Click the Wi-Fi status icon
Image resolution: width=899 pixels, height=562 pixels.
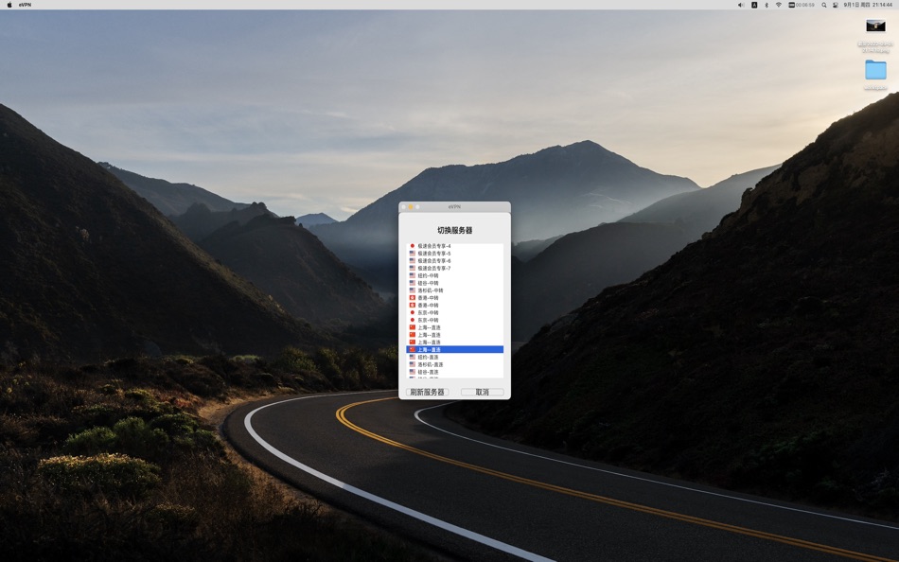780,5
